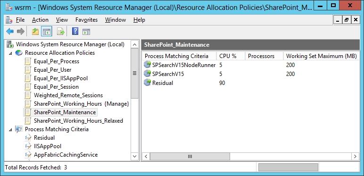Click SPSearchV15NodeRunner working set value 200
This screenshot has height=176, width=364.
(x=290, y=65)
